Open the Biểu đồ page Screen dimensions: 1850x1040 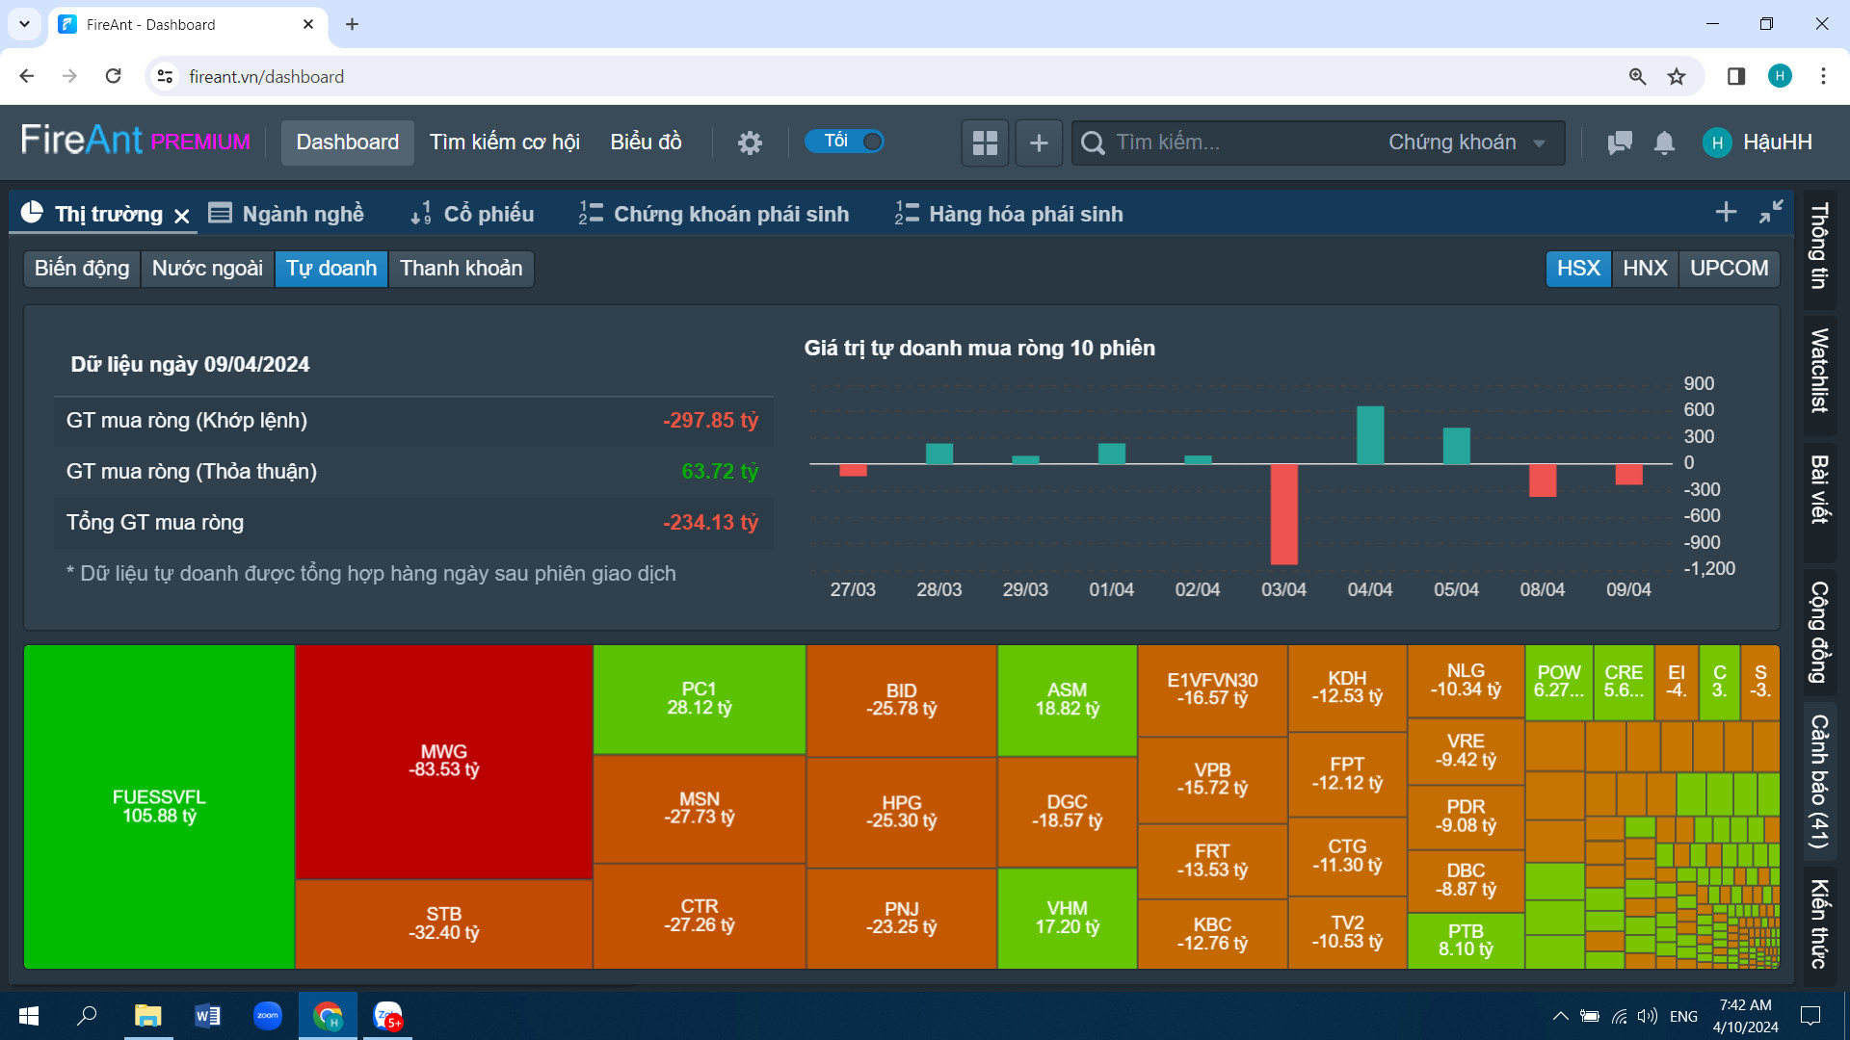point(646,143)
